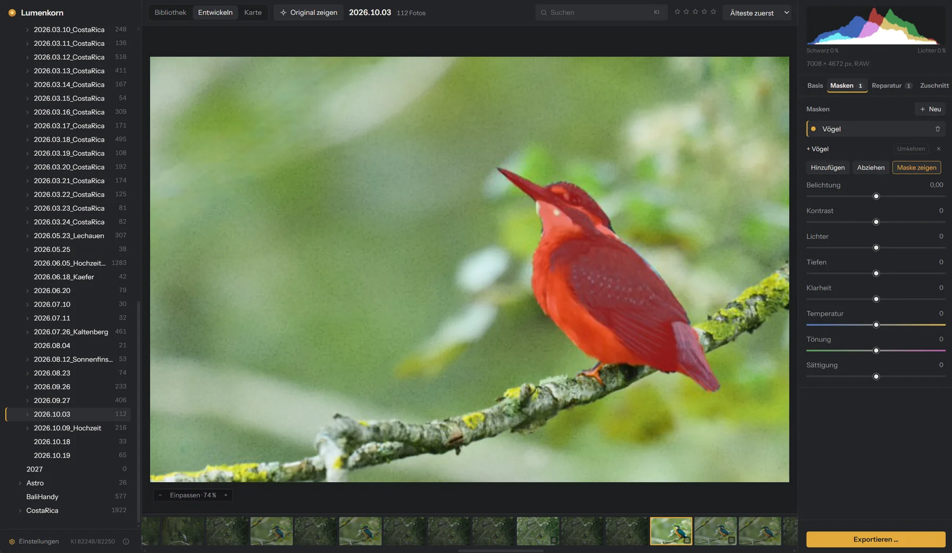Image resolution: width=952 pixels, height=553 pixels.
Task: Expand the 2026.10.09_Hochzeit folder
Action: [28, 428]
